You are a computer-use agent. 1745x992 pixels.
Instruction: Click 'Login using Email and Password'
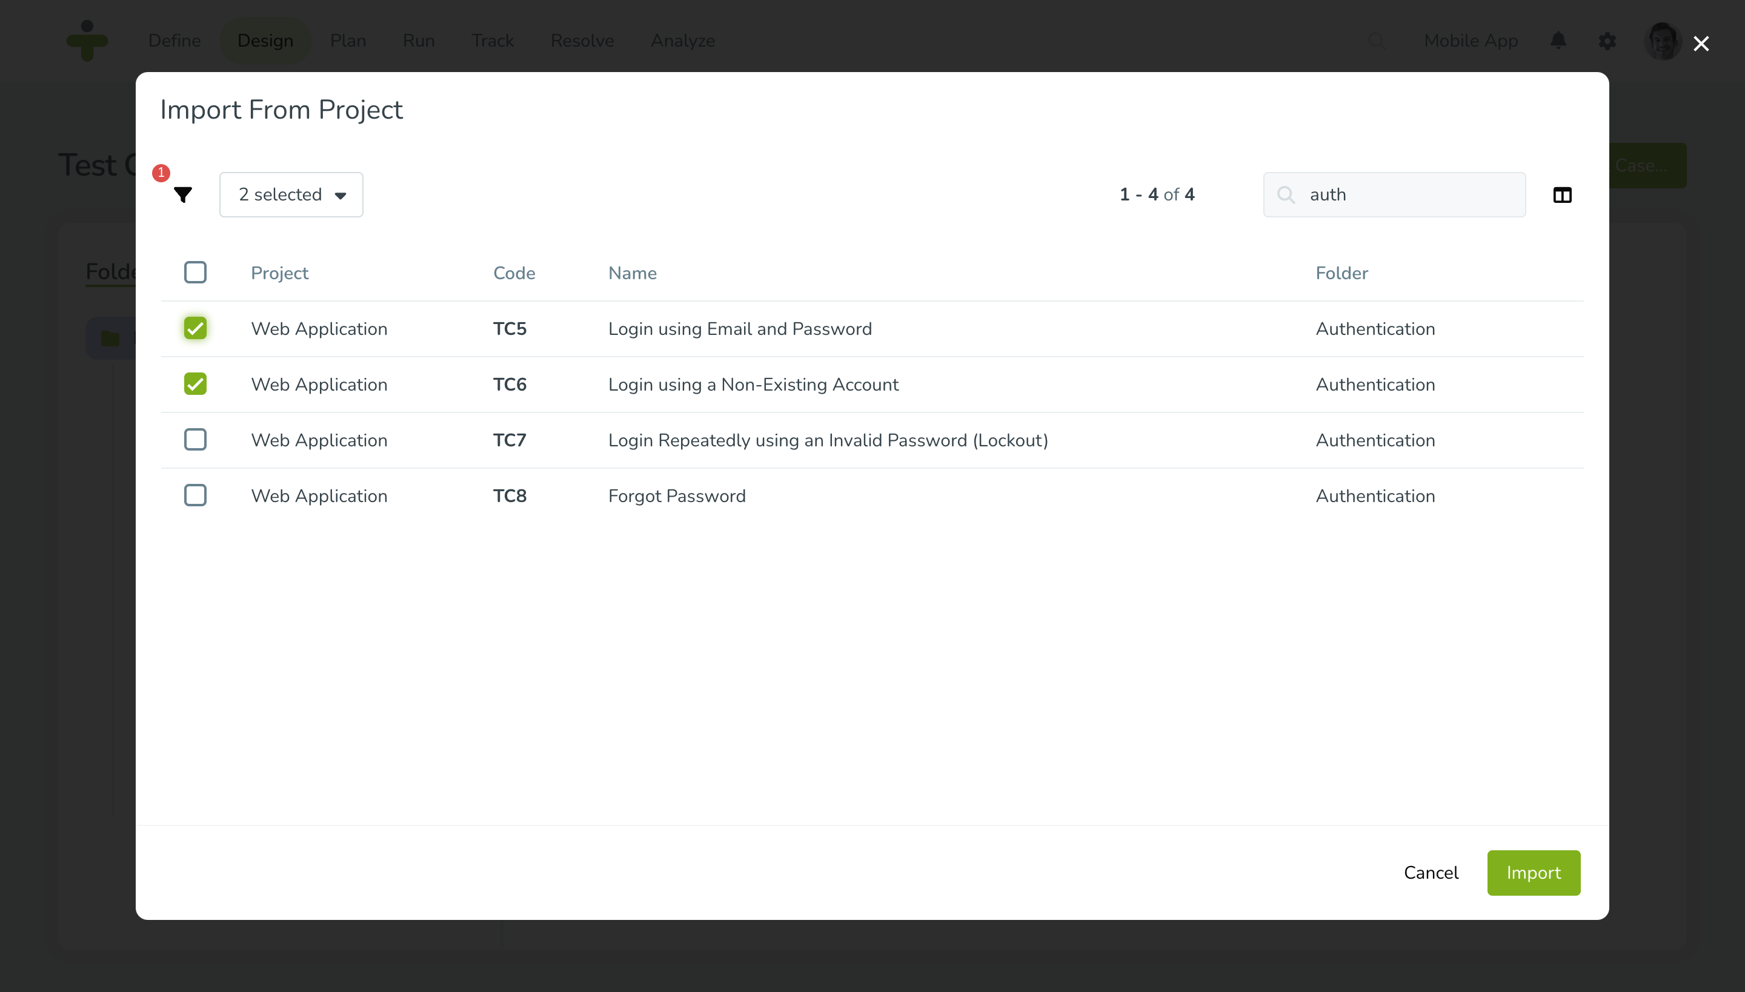pos(740,329)
